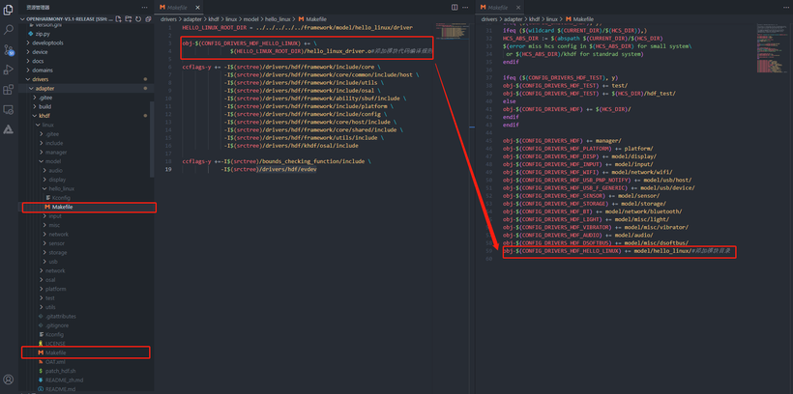Click the model breadcrumb in the left editor

tap(250, 19)
